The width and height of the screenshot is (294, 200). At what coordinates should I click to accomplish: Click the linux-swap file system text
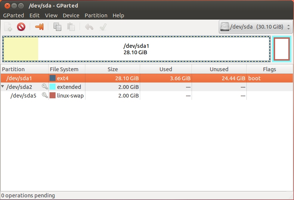point(70,96)
